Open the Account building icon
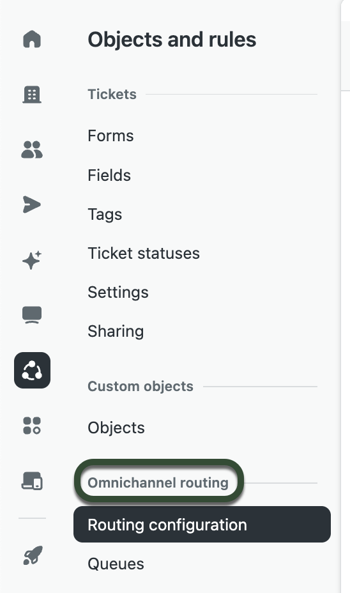 32,94
